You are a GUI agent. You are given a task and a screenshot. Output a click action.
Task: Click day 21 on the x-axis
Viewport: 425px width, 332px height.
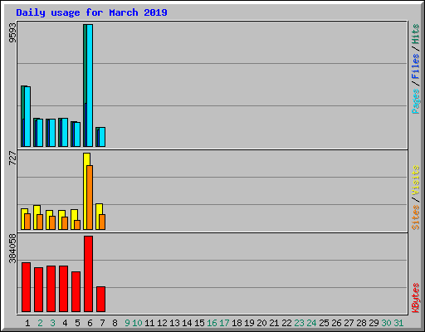pyautogui.click(x=274, y=323)
